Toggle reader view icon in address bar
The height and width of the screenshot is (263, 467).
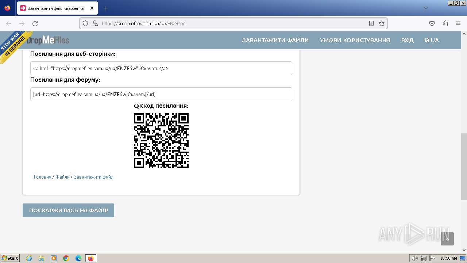click(x=371, y=23)
